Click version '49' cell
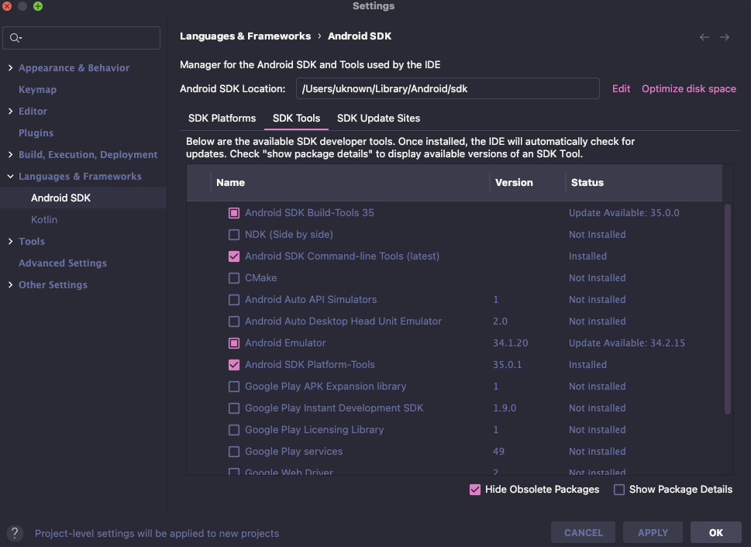The height and width of the screenshot is (547, 751). [x=498, y=451]
